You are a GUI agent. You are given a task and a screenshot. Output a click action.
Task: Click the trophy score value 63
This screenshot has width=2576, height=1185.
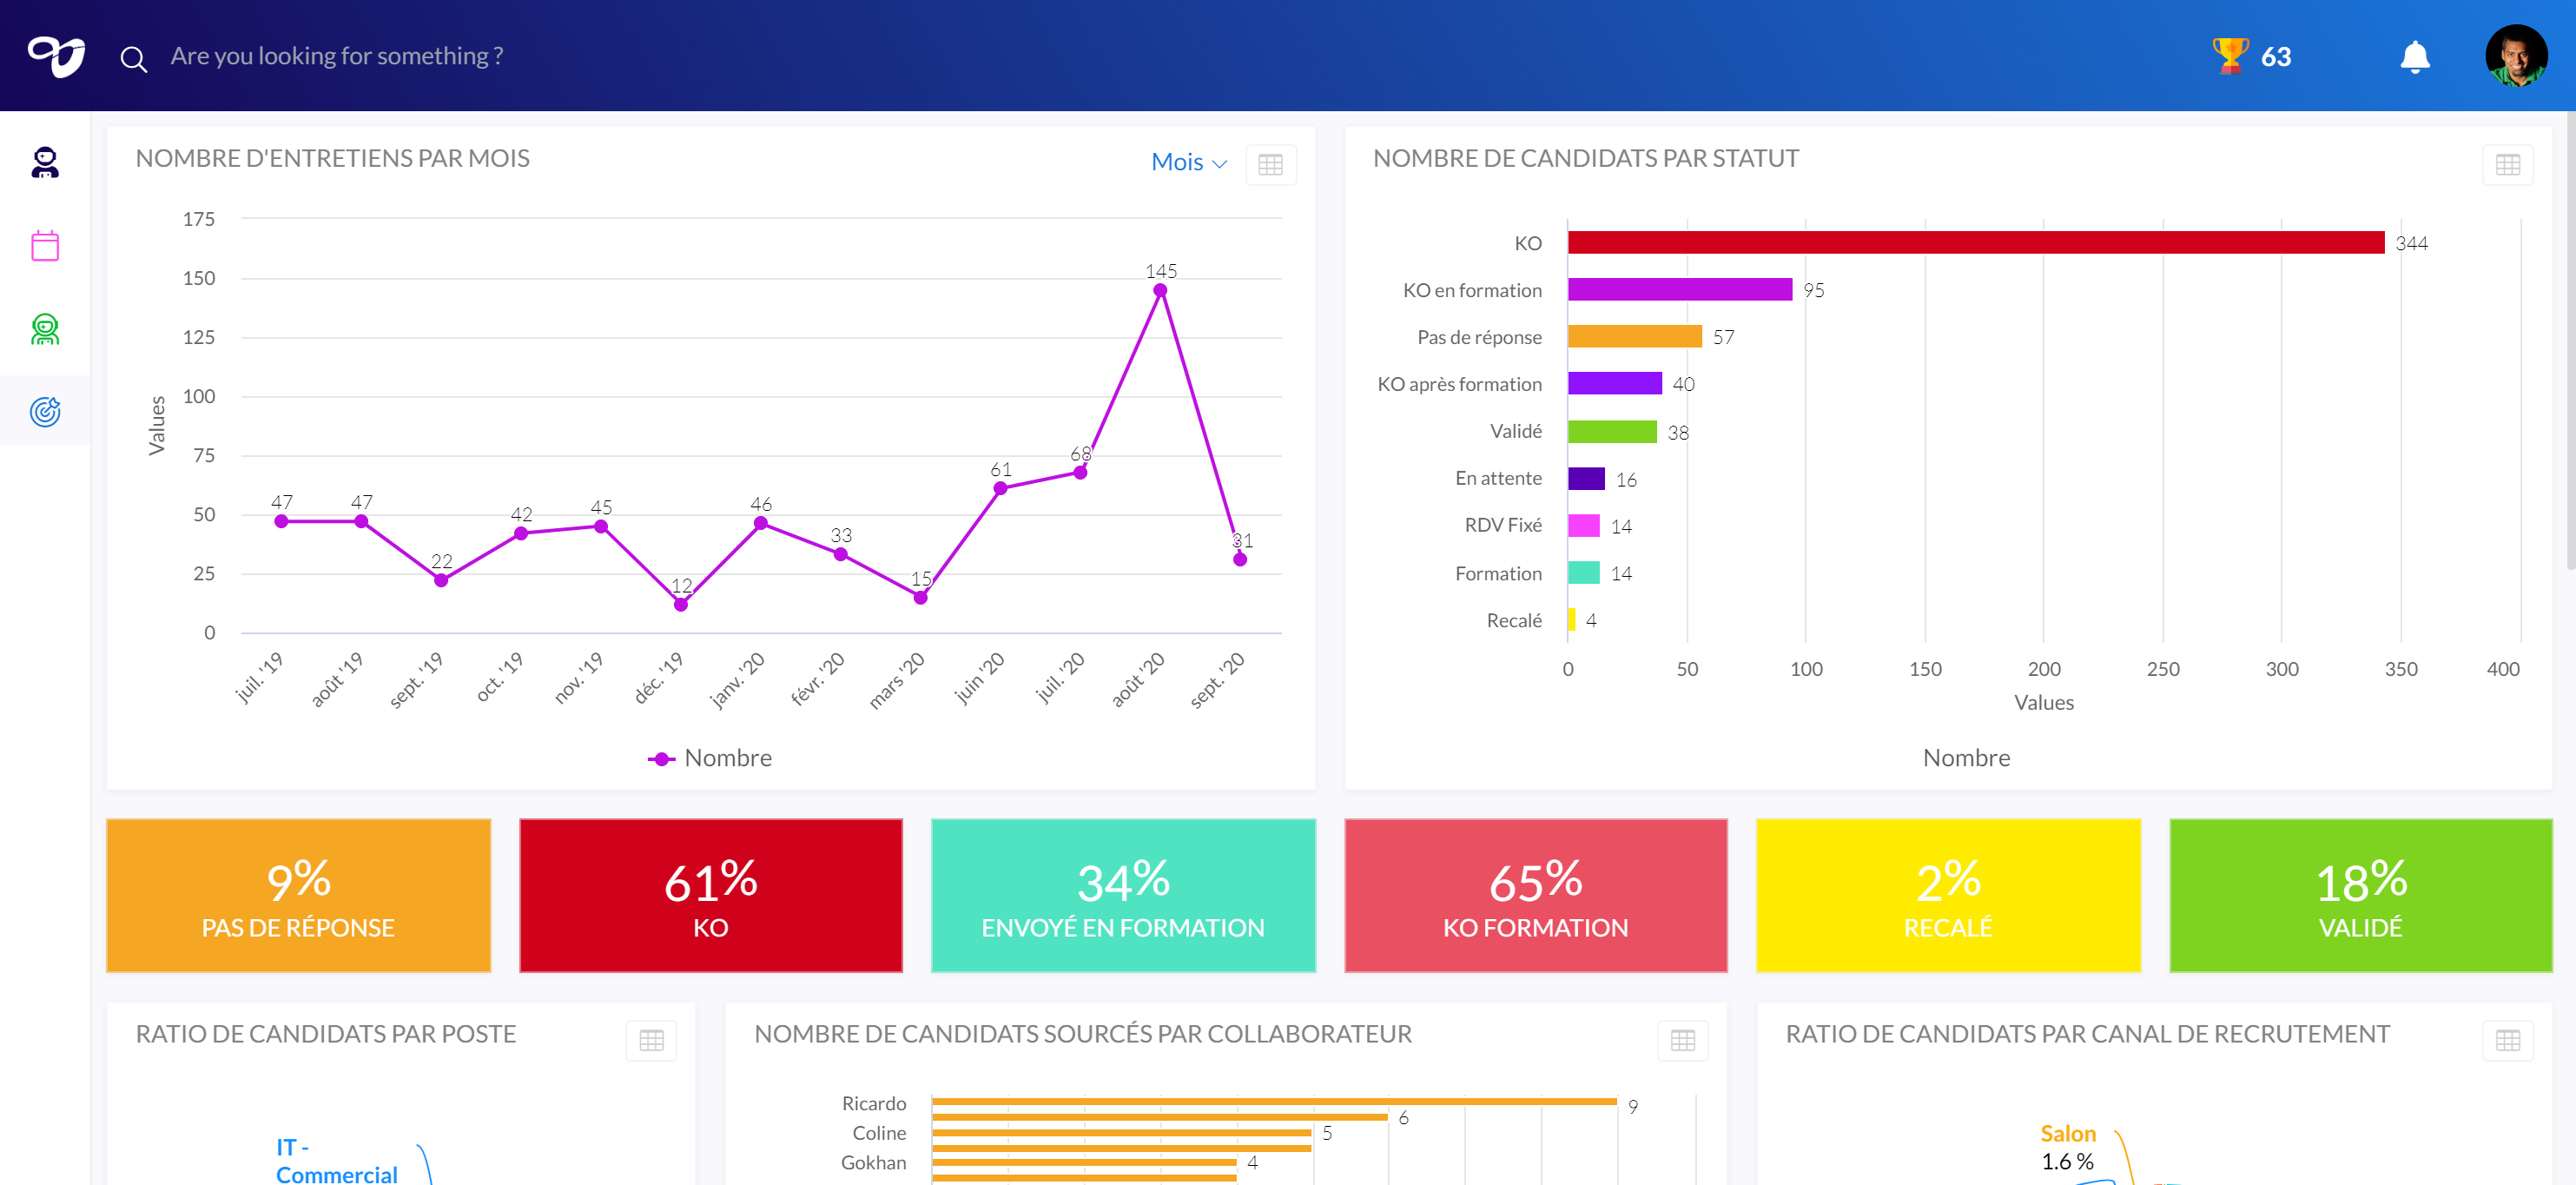coord(2275,57)
